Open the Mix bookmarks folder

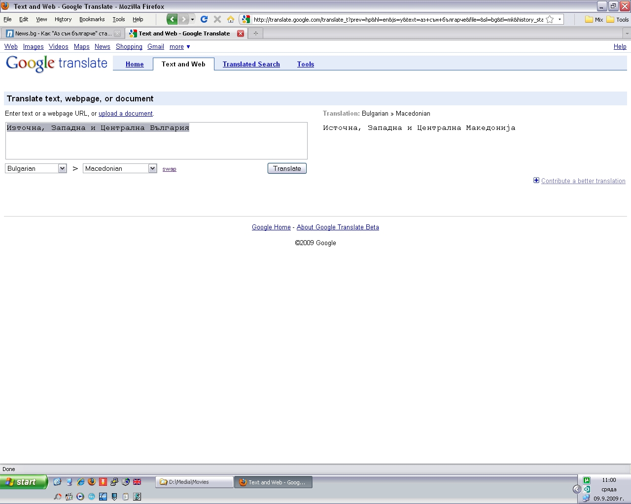[x=594, y=20]
